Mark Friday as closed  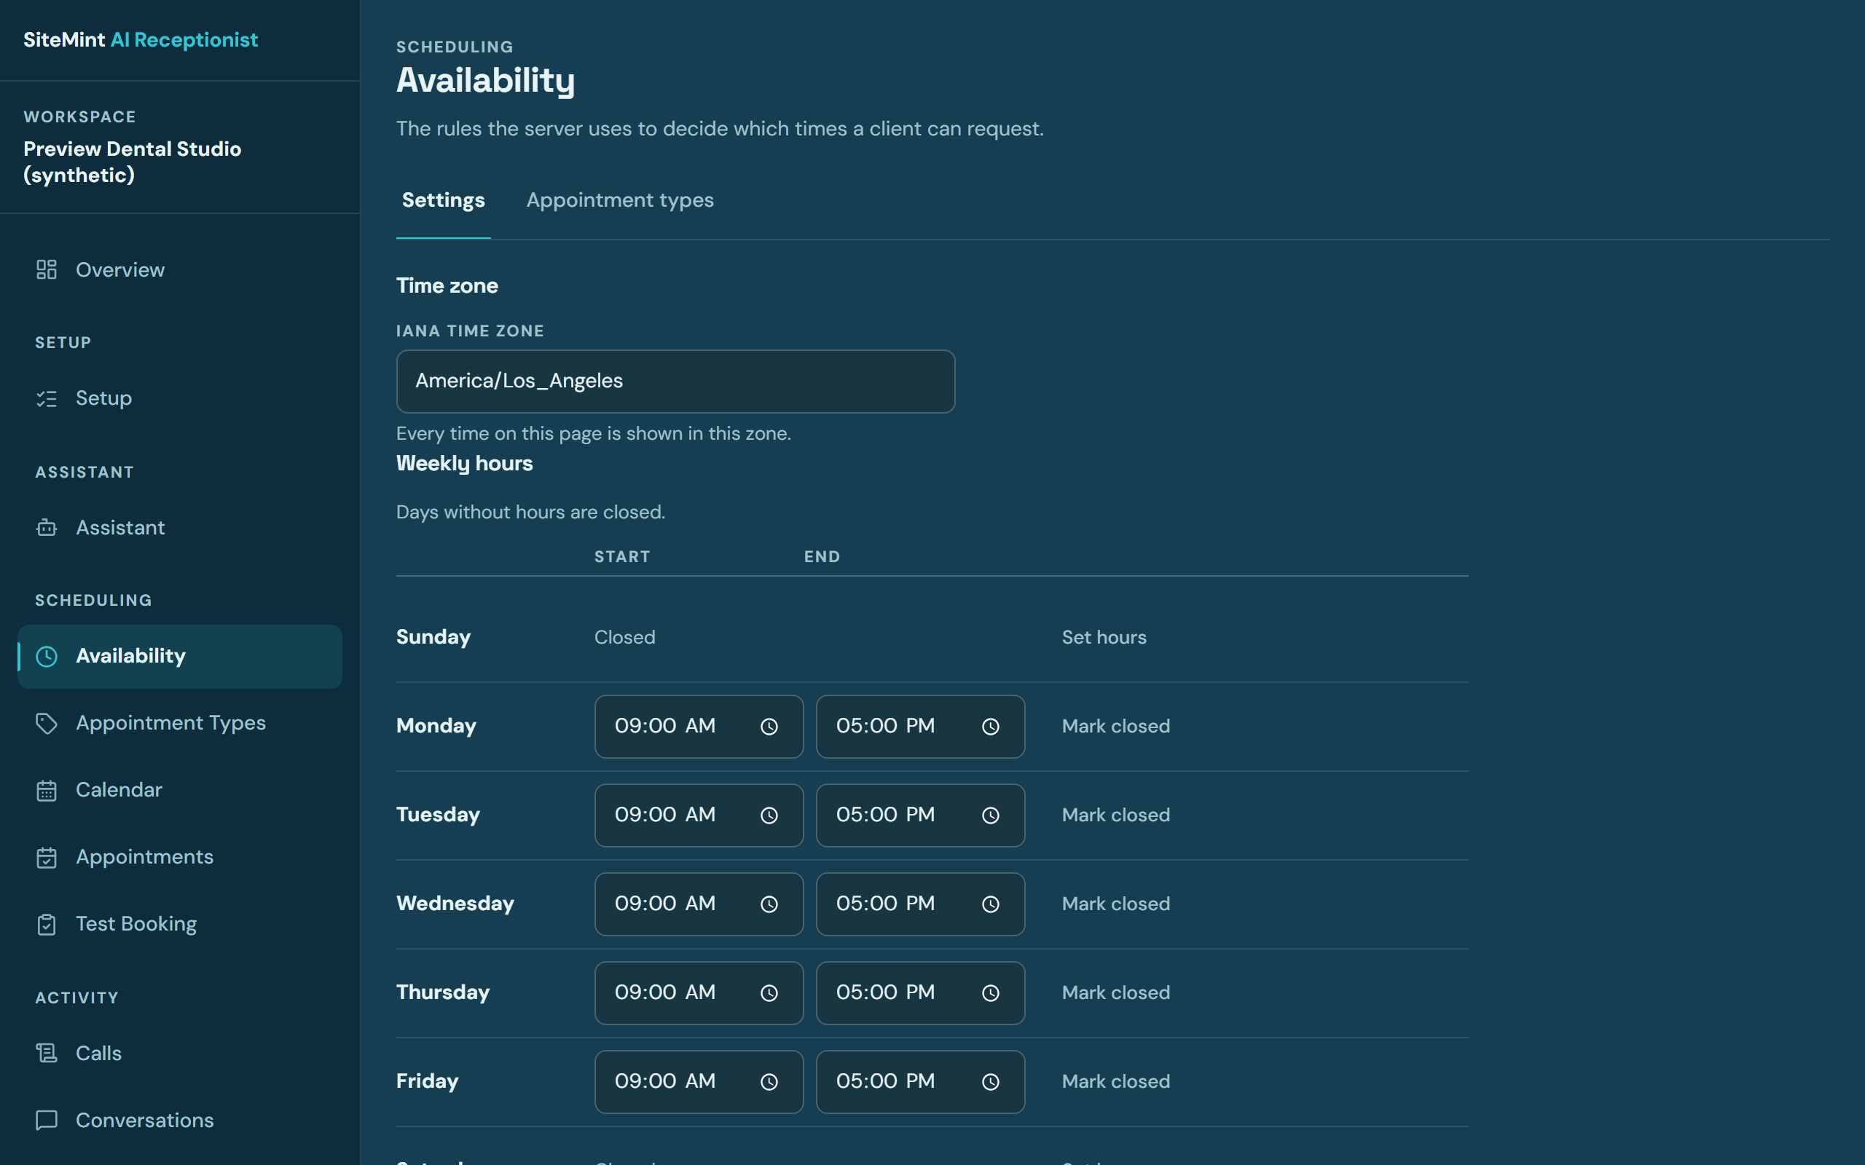[1115, 1082]
